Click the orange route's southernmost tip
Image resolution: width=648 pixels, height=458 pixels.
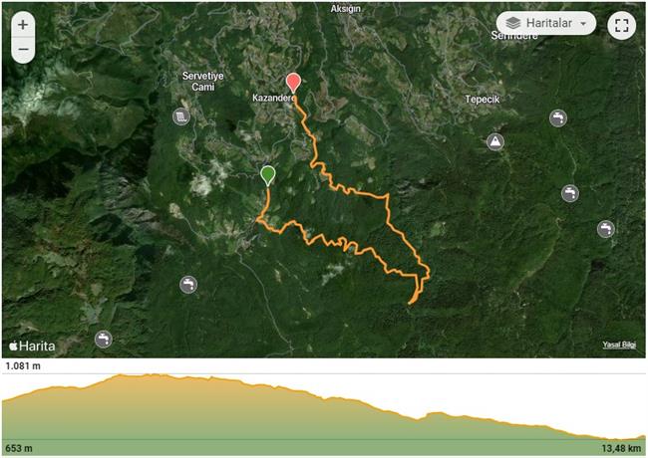410,304
